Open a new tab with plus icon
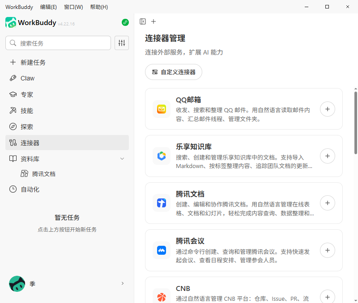The height and width of the screenshot is (303, 358). [x=153, y=21]
